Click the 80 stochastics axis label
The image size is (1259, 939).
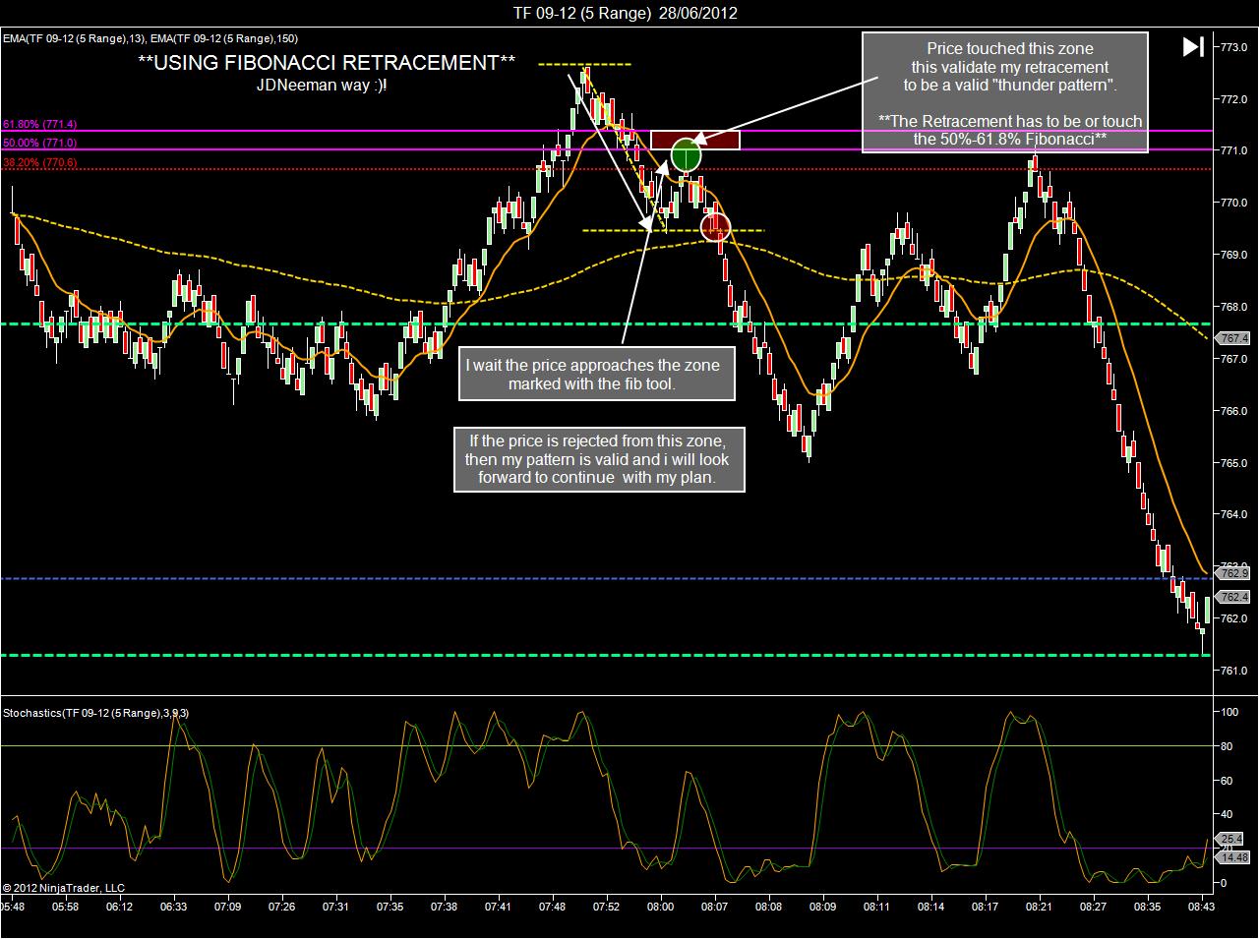pyautogui.click(x=1226, y=746)
